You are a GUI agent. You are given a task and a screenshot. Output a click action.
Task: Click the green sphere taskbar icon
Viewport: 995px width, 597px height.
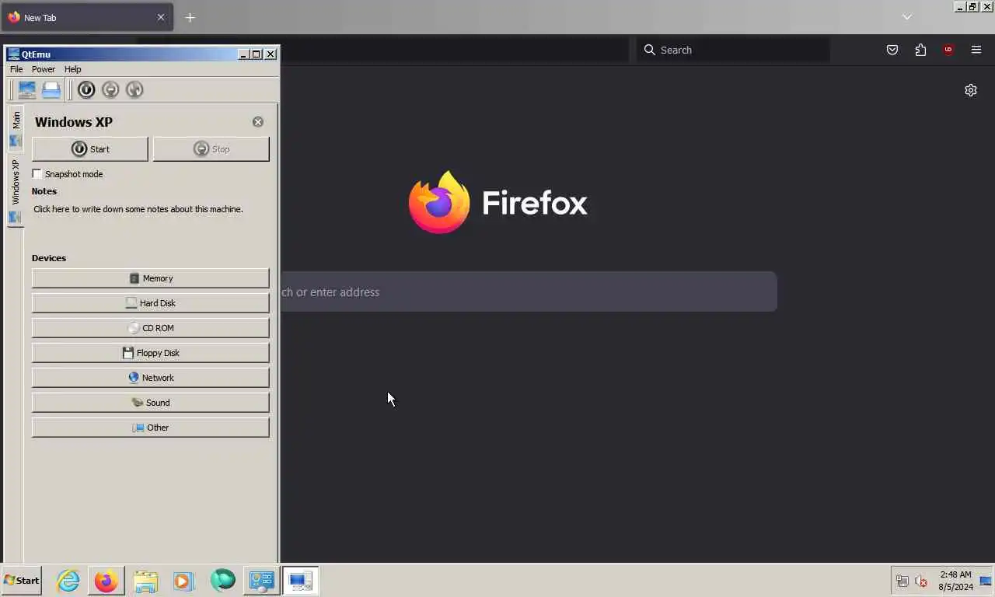click(222, 581)
